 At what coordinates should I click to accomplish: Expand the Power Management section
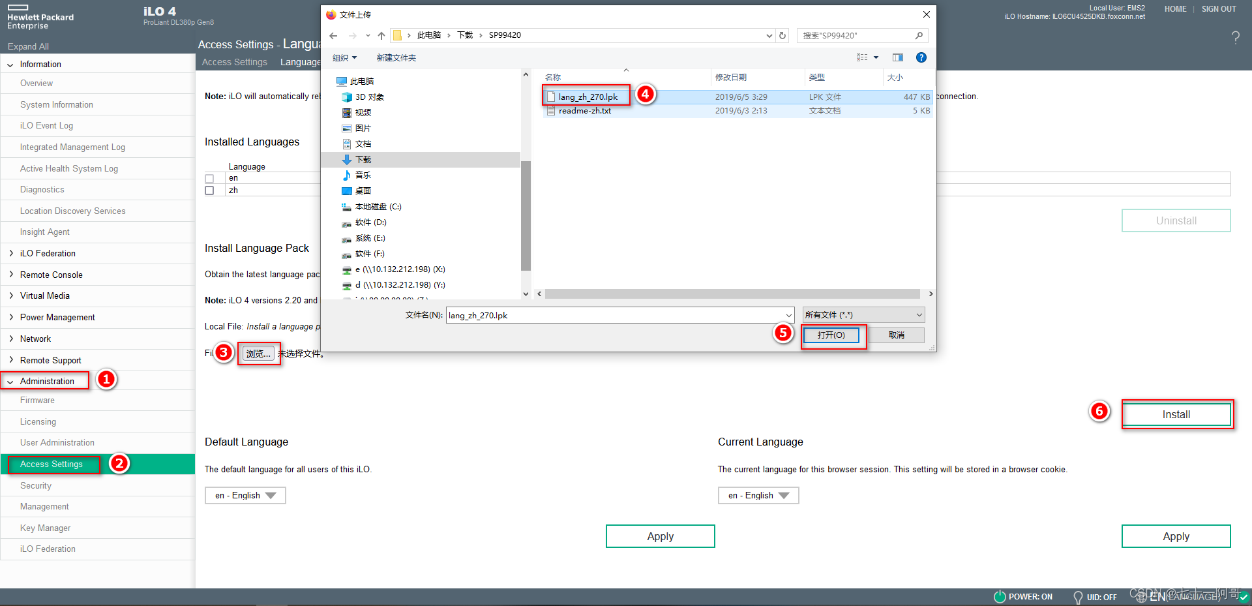click(10, 317)
